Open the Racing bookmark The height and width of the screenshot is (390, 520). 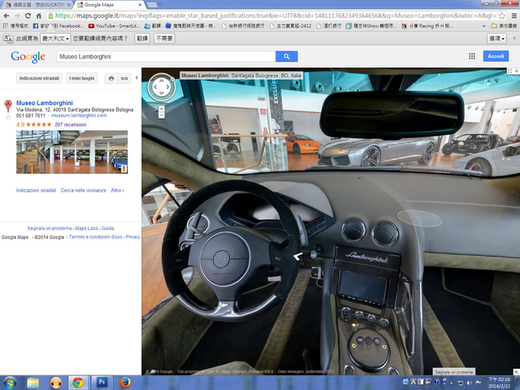click(427, 25)
